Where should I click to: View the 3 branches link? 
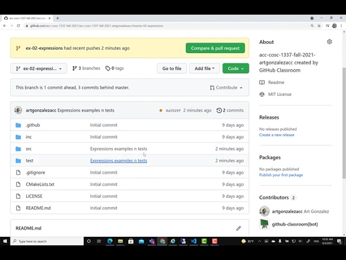(x=86, y=68)
